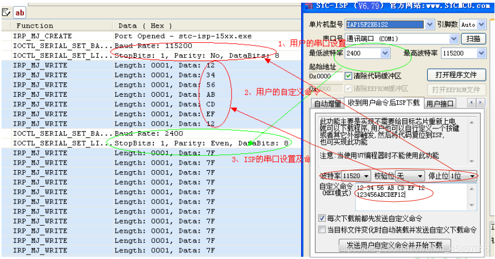The image size is (495, 259).
Task: Select the IRP_MJ_WRITE row with Data: 34
Action: click(152, 75)
